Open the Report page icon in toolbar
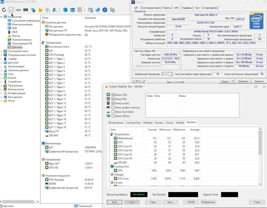Screen dimensions: 267x208 point(11,10)
